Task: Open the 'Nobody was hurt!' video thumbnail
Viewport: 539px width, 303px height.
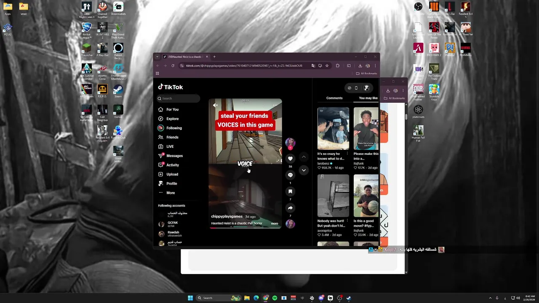Action: (333, 196)
